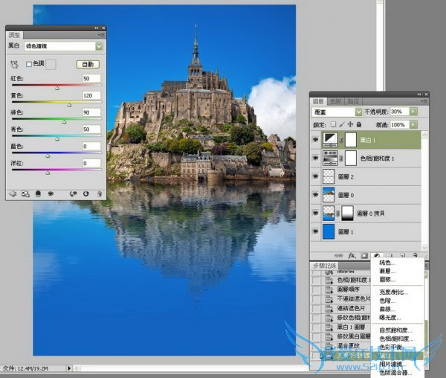Click the reset adjustment defaults icon
Viewport: 446px width, 378px height.
click(85, 193)
